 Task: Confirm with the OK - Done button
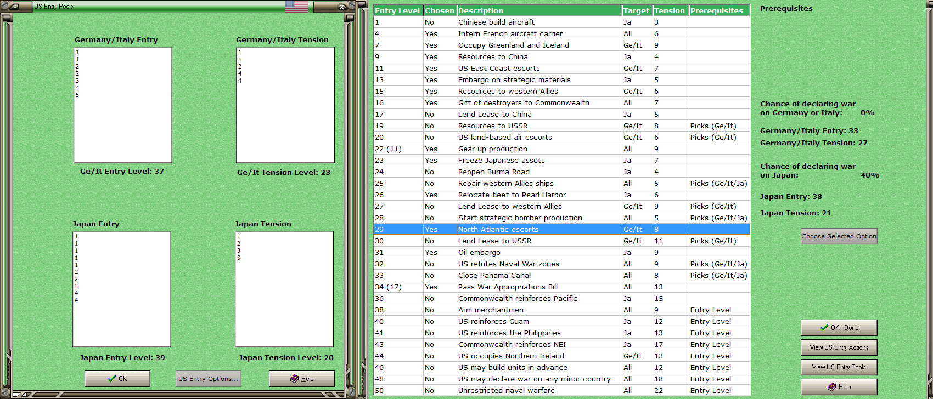839,328
